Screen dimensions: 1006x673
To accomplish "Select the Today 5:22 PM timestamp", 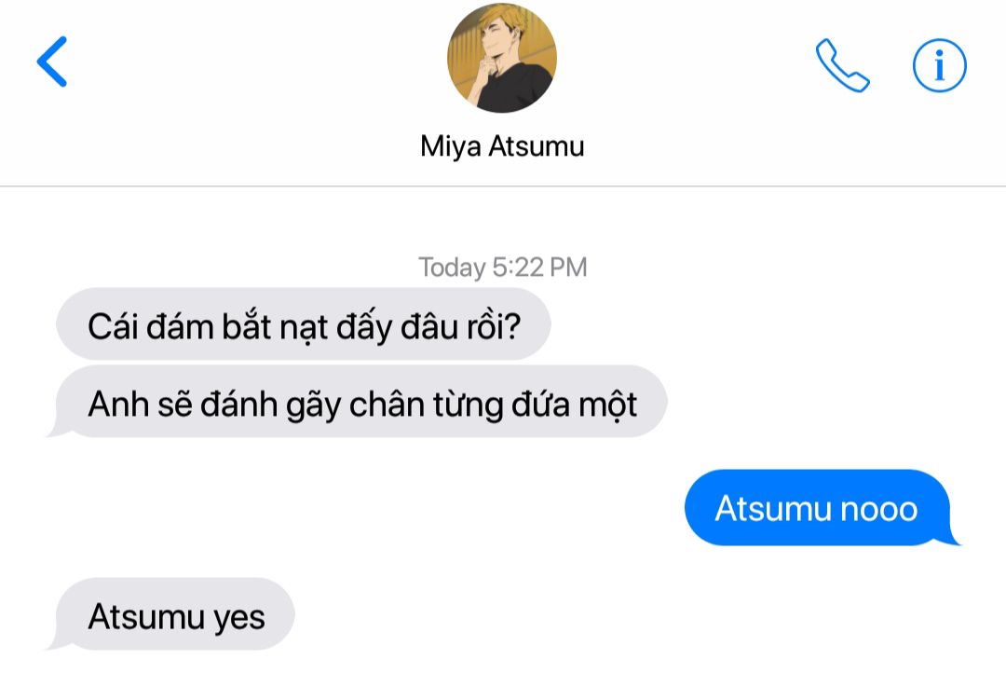I will pos(502,268).
